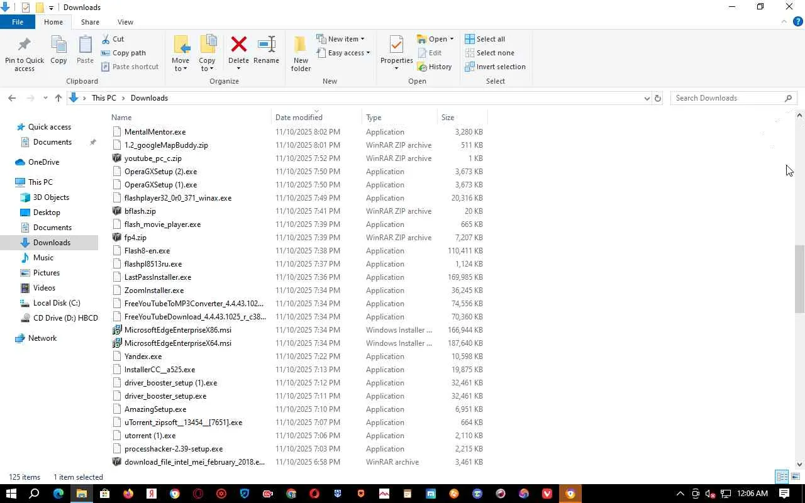Click the Pin to Quick access ribbon icon
Screen dimensions: 805x503
pyautogui.click(x=25, y=53)
